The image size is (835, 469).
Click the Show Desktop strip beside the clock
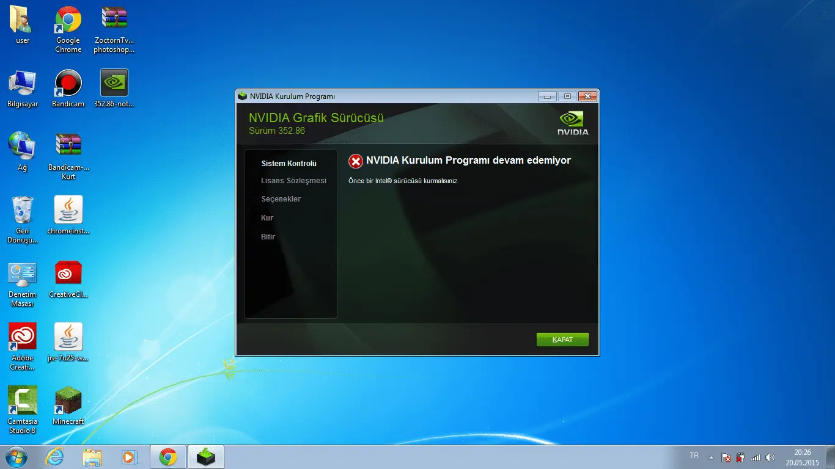[x=831, y=457]
